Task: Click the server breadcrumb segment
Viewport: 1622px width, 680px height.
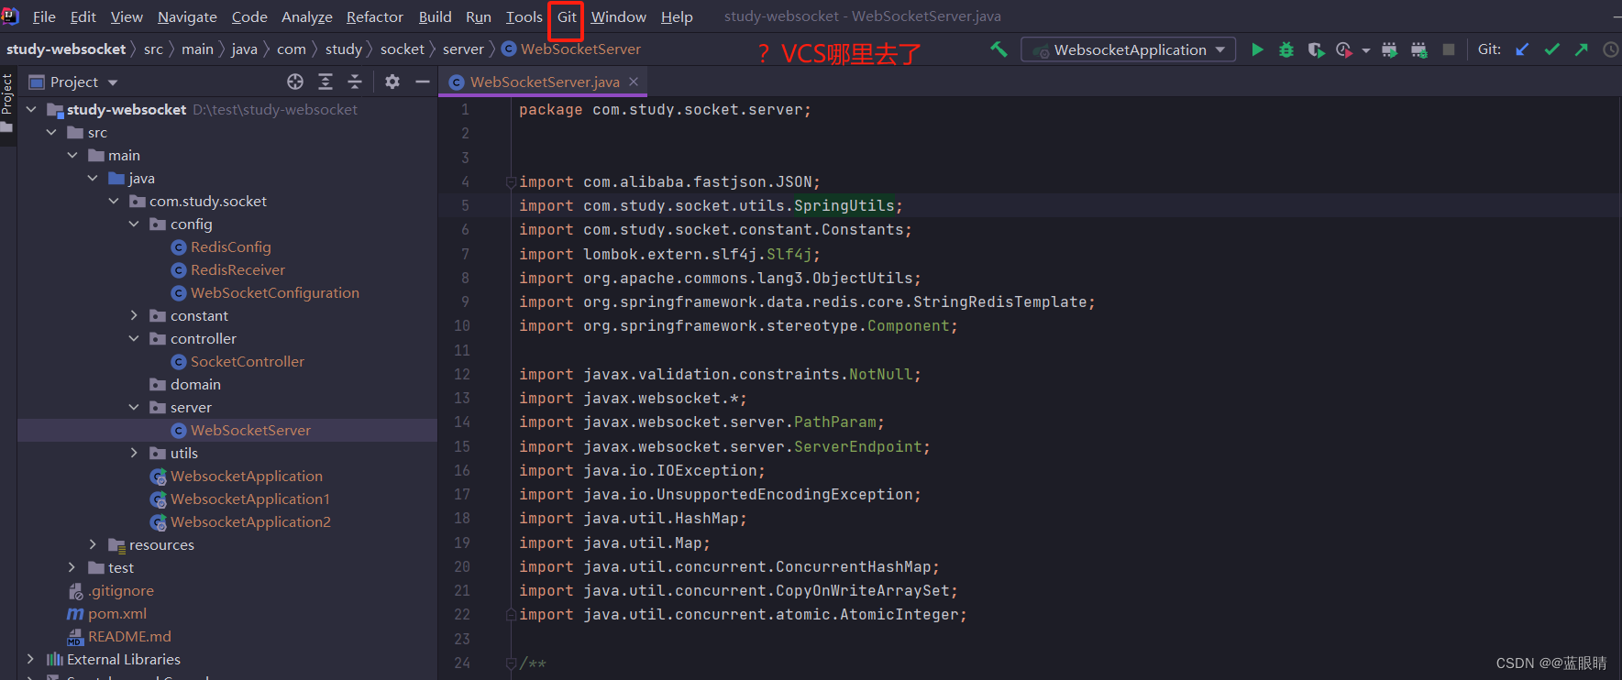Action: click(463, 49)
